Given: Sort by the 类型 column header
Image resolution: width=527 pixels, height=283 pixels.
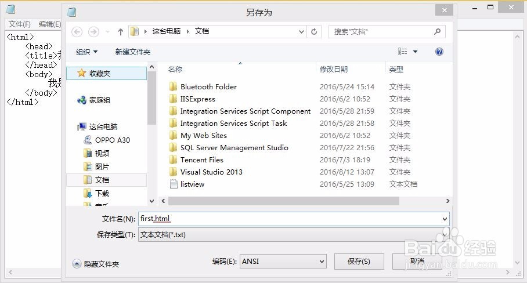Looking at the screenshot, I should click(x=396, y=69).
